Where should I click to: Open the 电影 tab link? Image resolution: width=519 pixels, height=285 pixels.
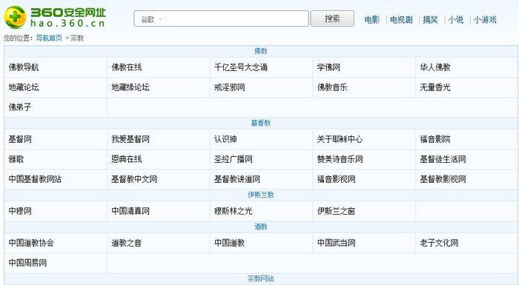click(371, 19)
